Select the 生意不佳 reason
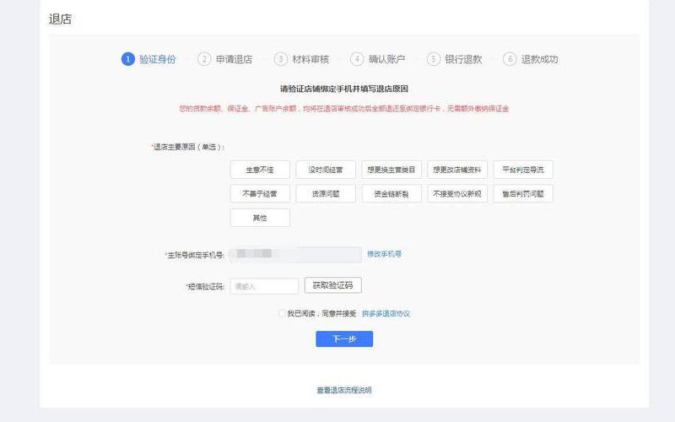 pos(260,170)
